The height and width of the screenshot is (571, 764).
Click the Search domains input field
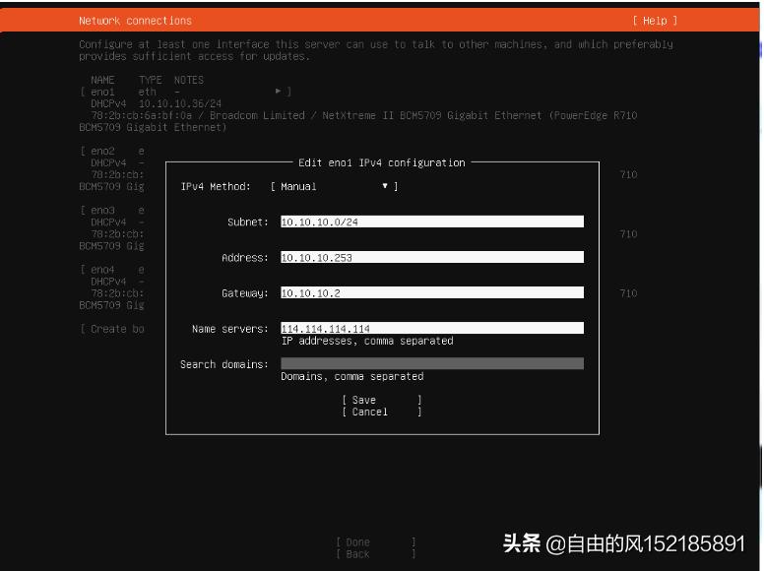431,364
